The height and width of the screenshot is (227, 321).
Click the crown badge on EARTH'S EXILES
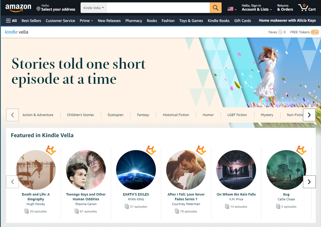(x=151, y=150)
